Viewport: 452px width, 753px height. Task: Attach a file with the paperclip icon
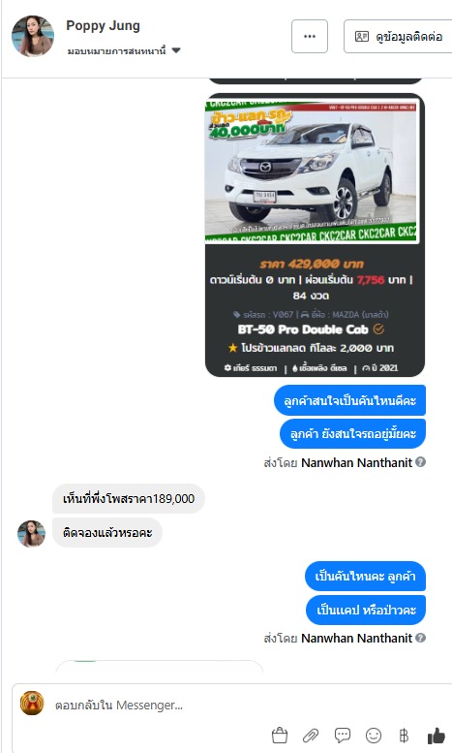tap(311, 735)
